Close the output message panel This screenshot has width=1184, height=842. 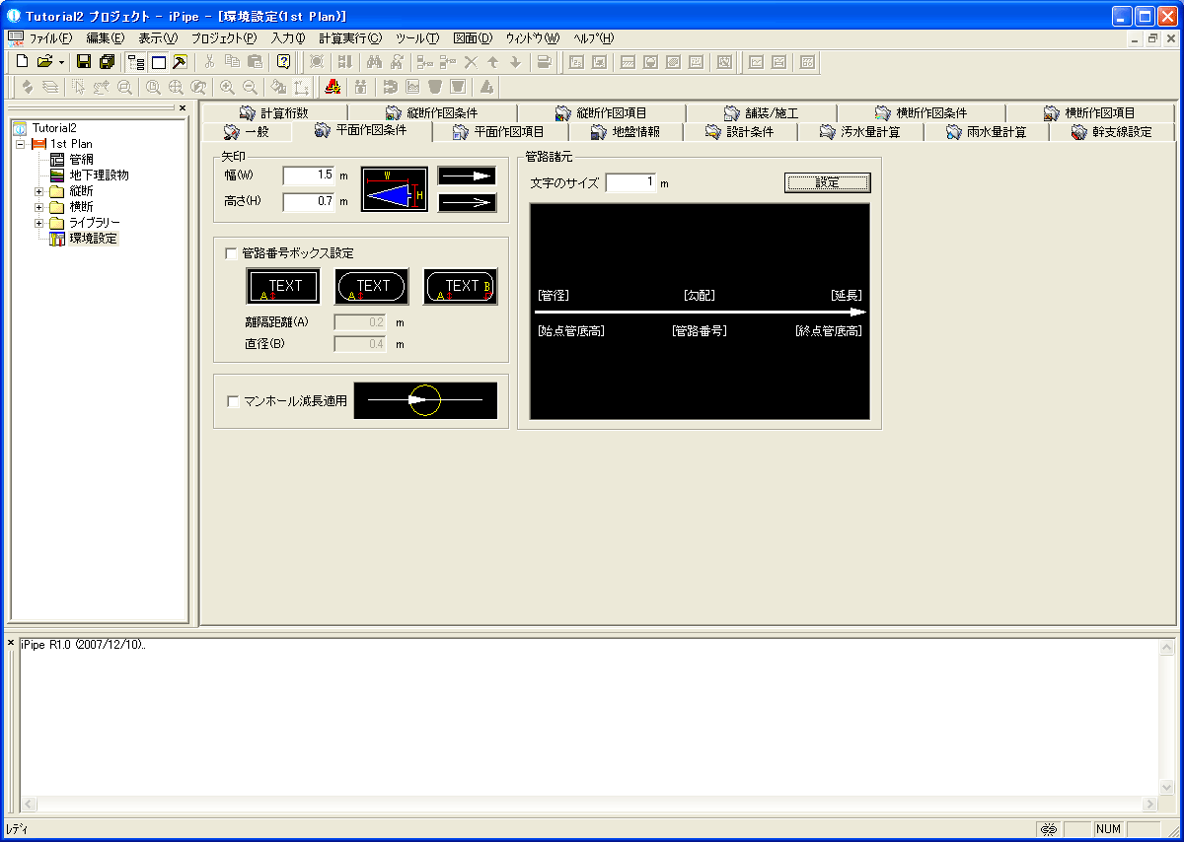[x=11, y=643]
